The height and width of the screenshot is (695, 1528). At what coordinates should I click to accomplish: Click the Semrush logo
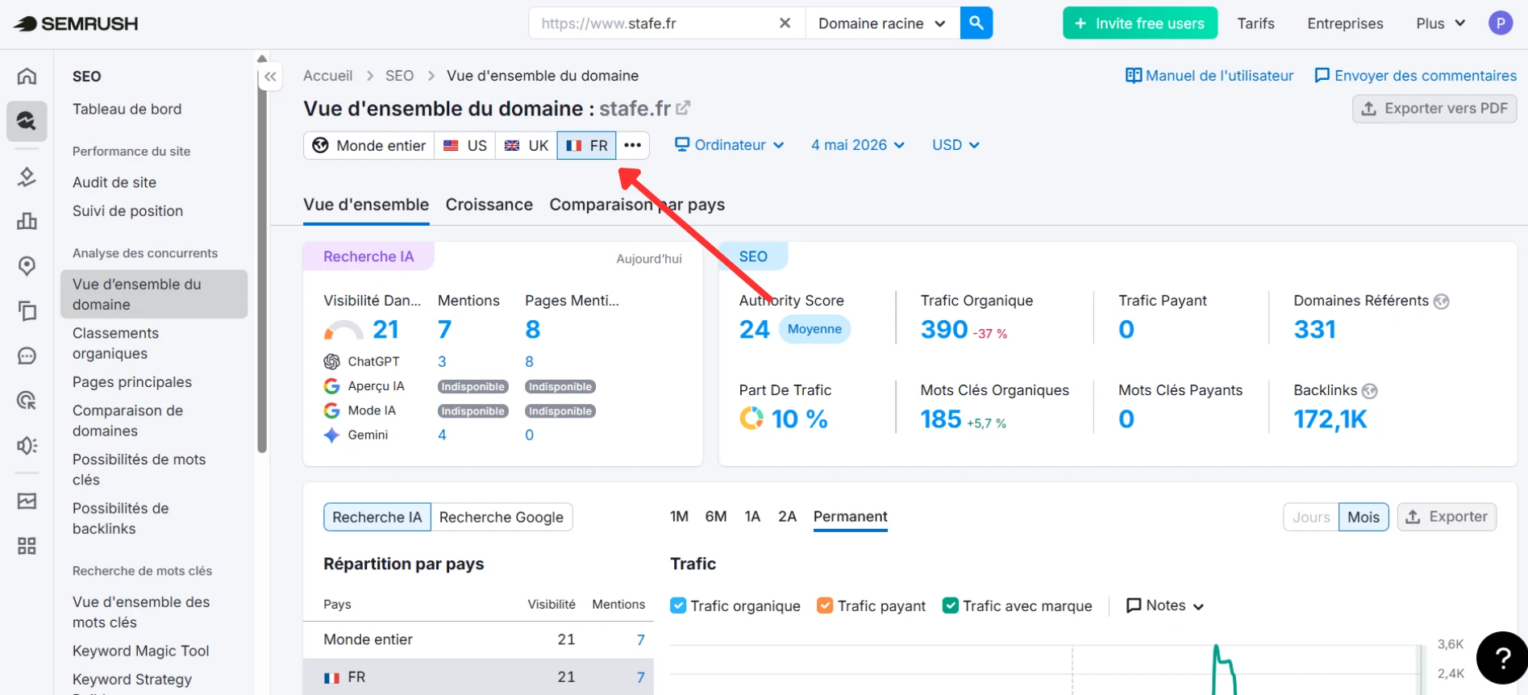click(x=77, y=23)
